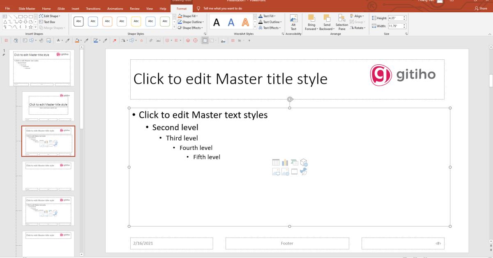Viewport: 493px width, 258px height.
Task: Insert a Video using the placeholder icon
Action: [x=294, y=171]
